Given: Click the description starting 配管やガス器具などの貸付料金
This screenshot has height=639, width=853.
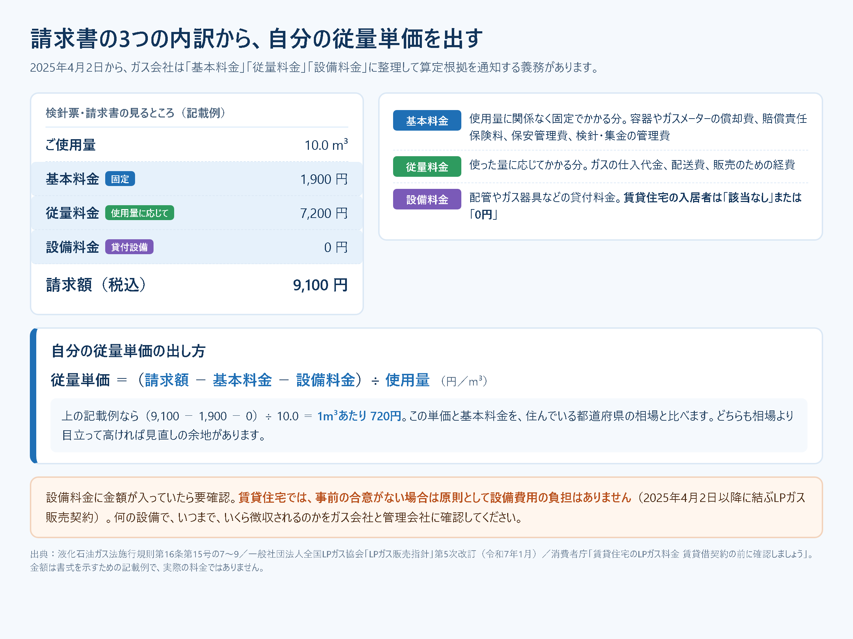Looking at the screenshot, I should [635, 206].
